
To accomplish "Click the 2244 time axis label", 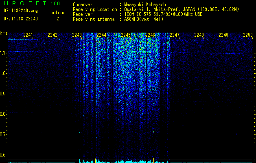I will (101, 35).
